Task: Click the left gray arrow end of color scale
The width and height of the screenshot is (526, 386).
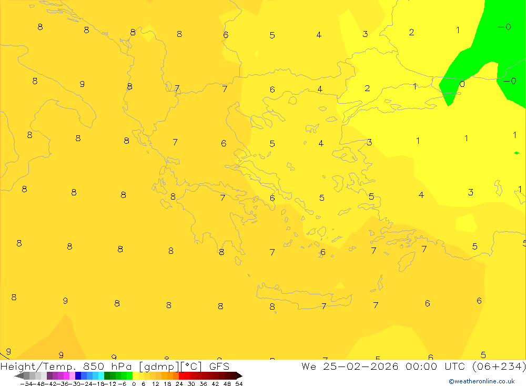Action: point(19,376)
